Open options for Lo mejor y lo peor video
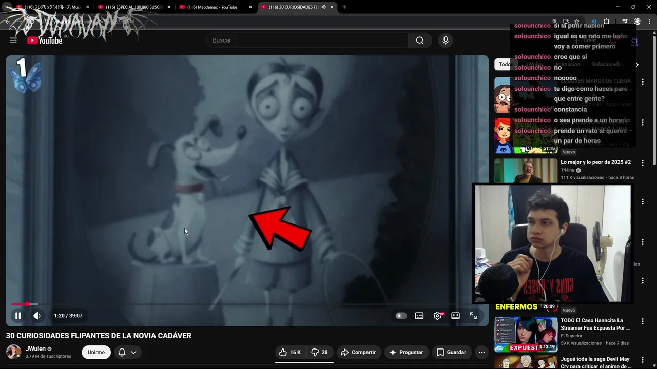 click(x=642, y=162)
